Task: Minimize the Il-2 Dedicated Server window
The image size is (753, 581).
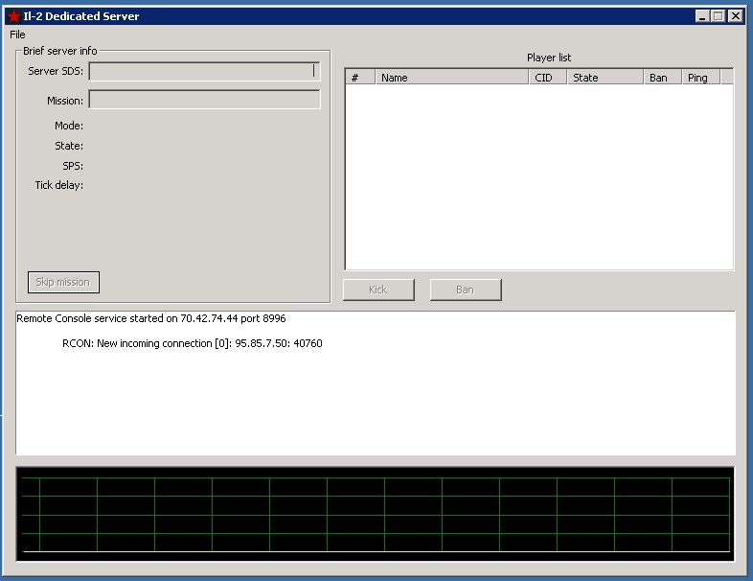Action: [702, 16]
